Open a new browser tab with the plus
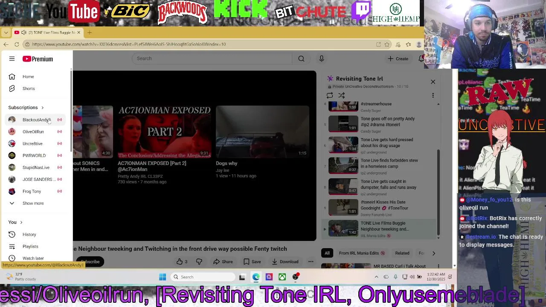Image resolution: width=546 pixels, height=307 pixels. coord(90,32)
